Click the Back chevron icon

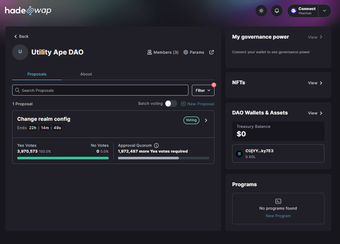16,36
